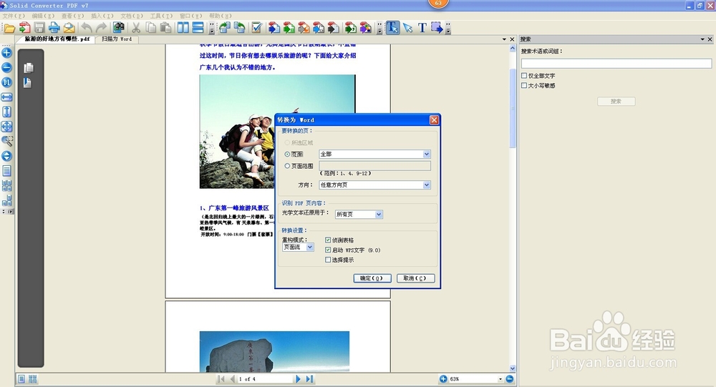Open the 文件 menu
716x387 pixels.
click(14, 16)
